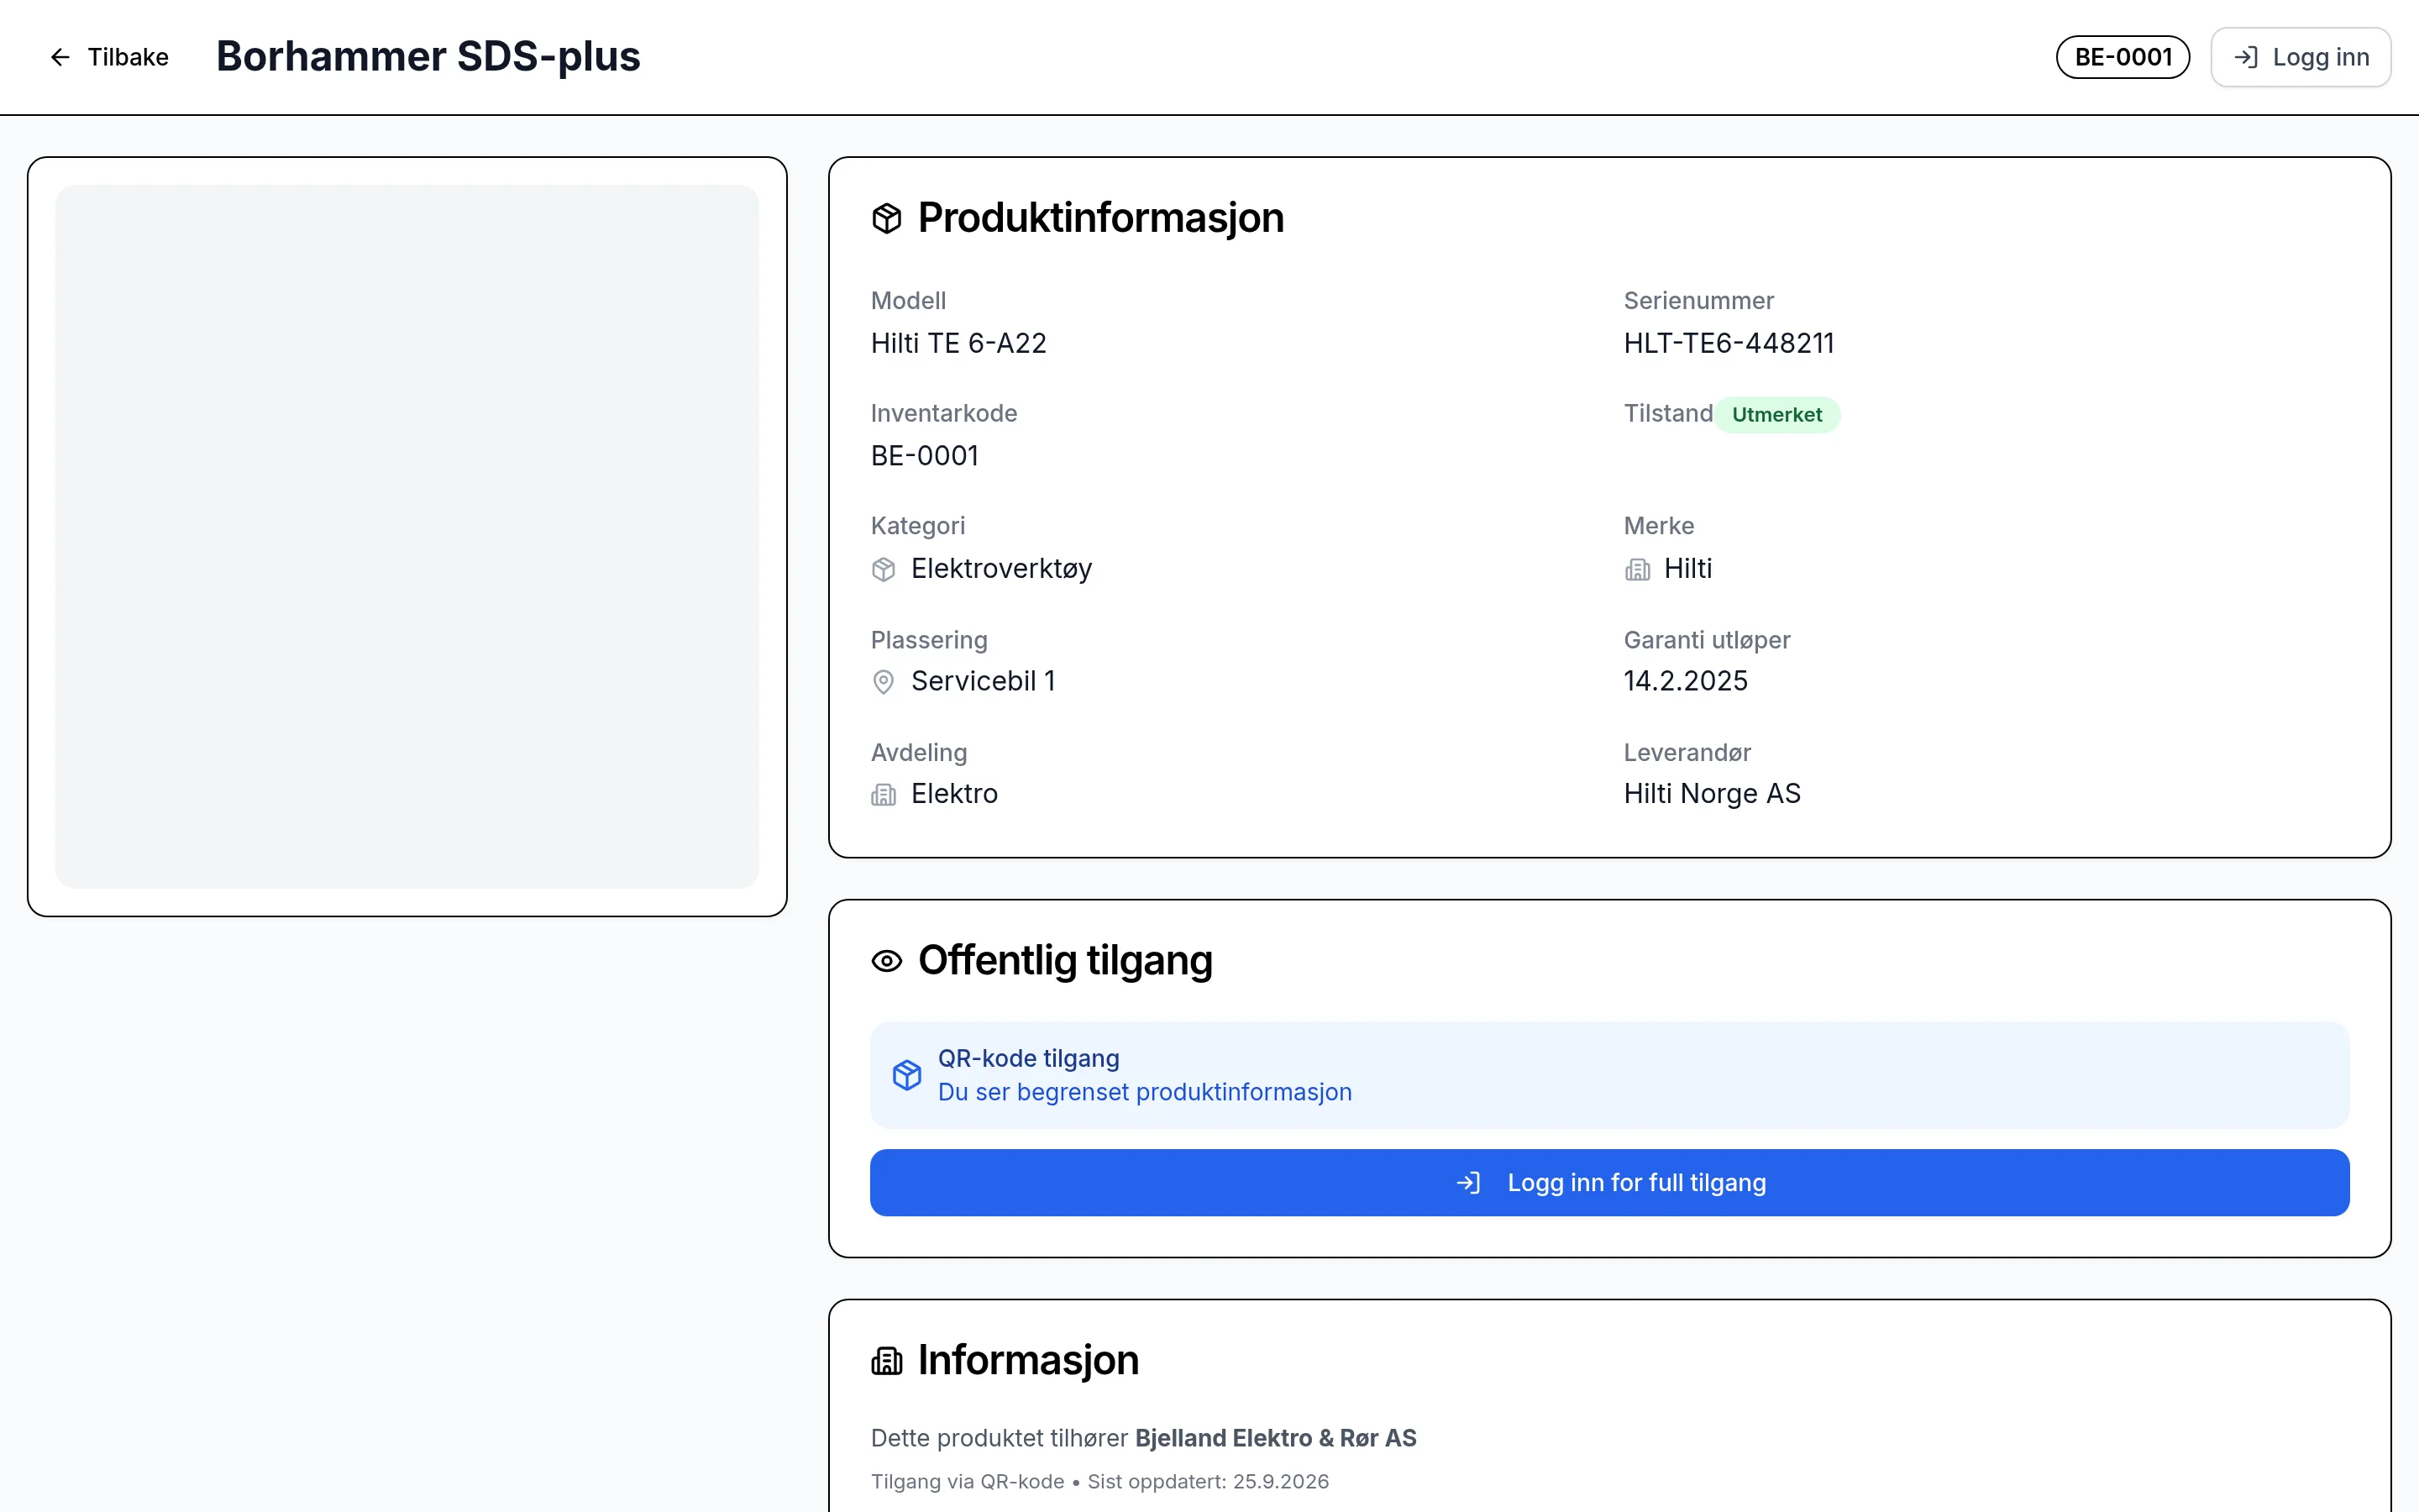Viewport: 2419px width, 1512px height.
Task: Click the eye icon beside Offentlig tilgang
Action: pos(887,961)
